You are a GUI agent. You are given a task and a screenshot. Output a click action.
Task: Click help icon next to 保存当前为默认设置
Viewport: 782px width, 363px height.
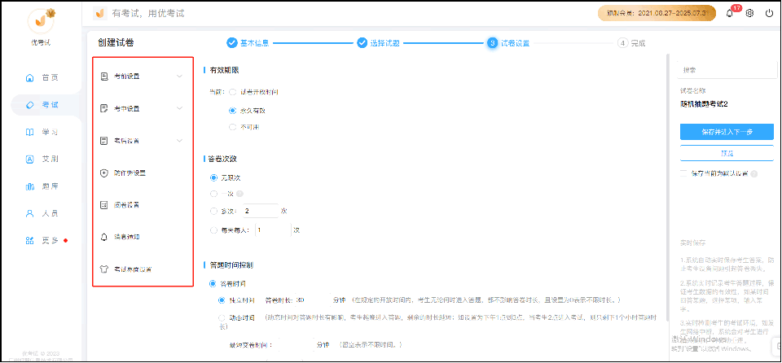pyautogui.click(x=753, y=174)
